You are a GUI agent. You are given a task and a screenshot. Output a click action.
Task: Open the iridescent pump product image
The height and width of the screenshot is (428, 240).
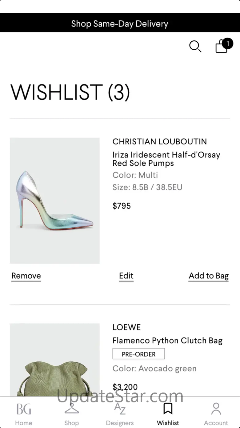tap(55, 201)
